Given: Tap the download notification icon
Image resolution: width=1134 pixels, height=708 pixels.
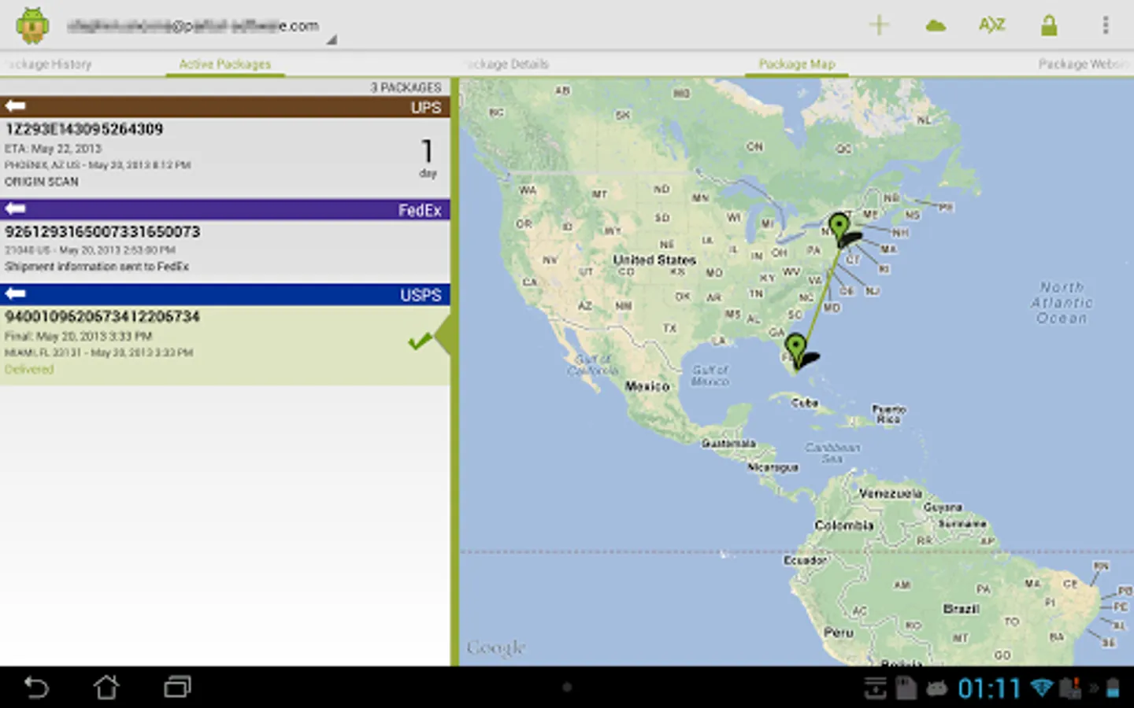Looking at the screenshot, I should [875, 688].
